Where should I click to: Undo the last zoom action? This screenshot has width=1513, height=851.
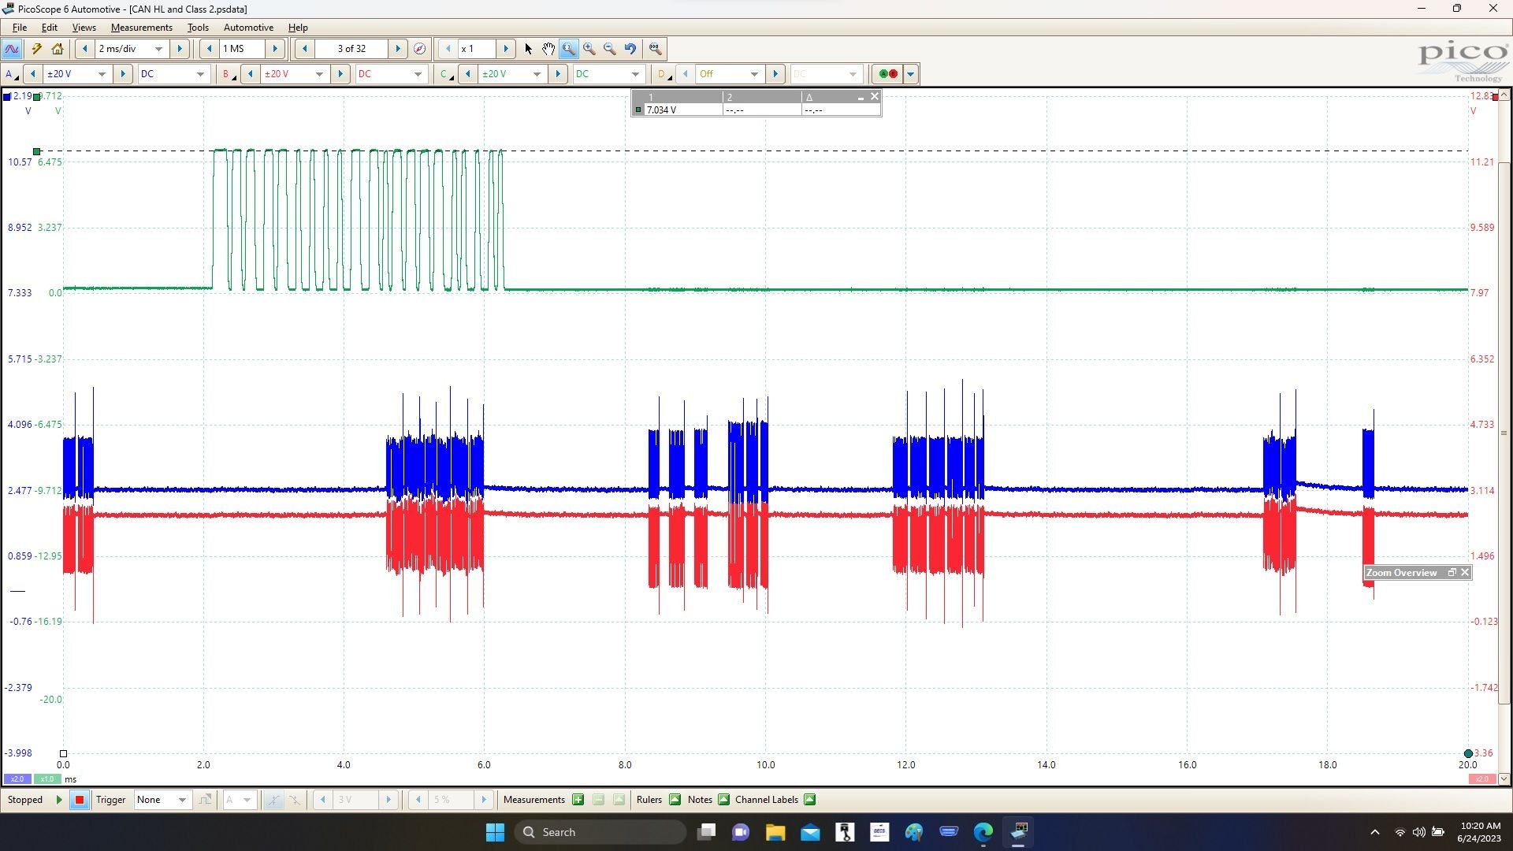point(629,48)
